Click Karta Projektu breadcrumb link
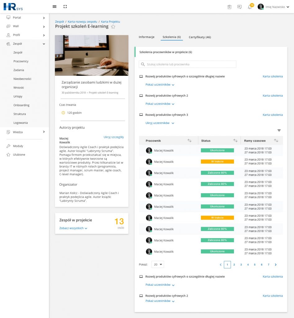The height and width of the screenshot is (318, 294). click(111, 22)
